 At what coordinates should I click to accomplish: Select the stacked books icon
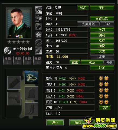pos(38,43)
